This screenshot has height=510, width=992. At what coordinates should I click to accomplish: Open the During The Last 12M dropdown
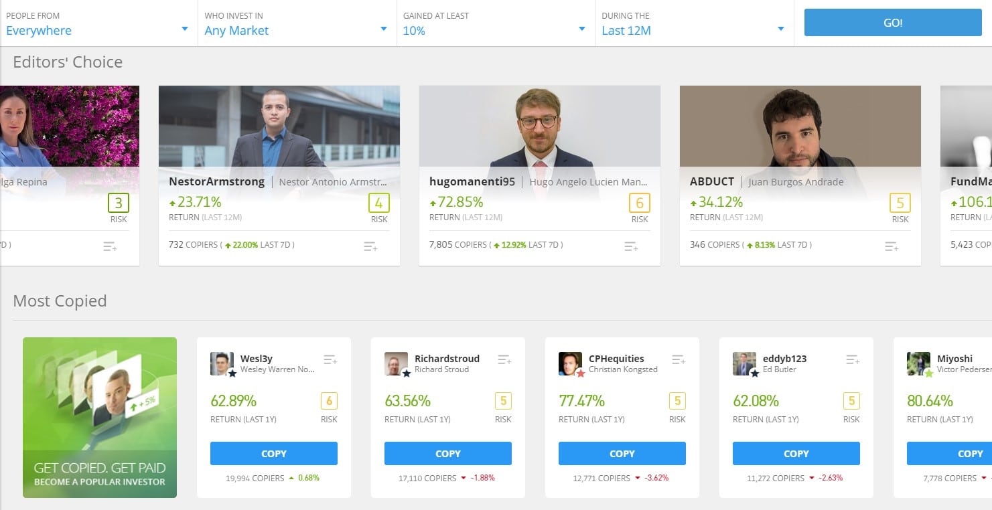(694, 23)
